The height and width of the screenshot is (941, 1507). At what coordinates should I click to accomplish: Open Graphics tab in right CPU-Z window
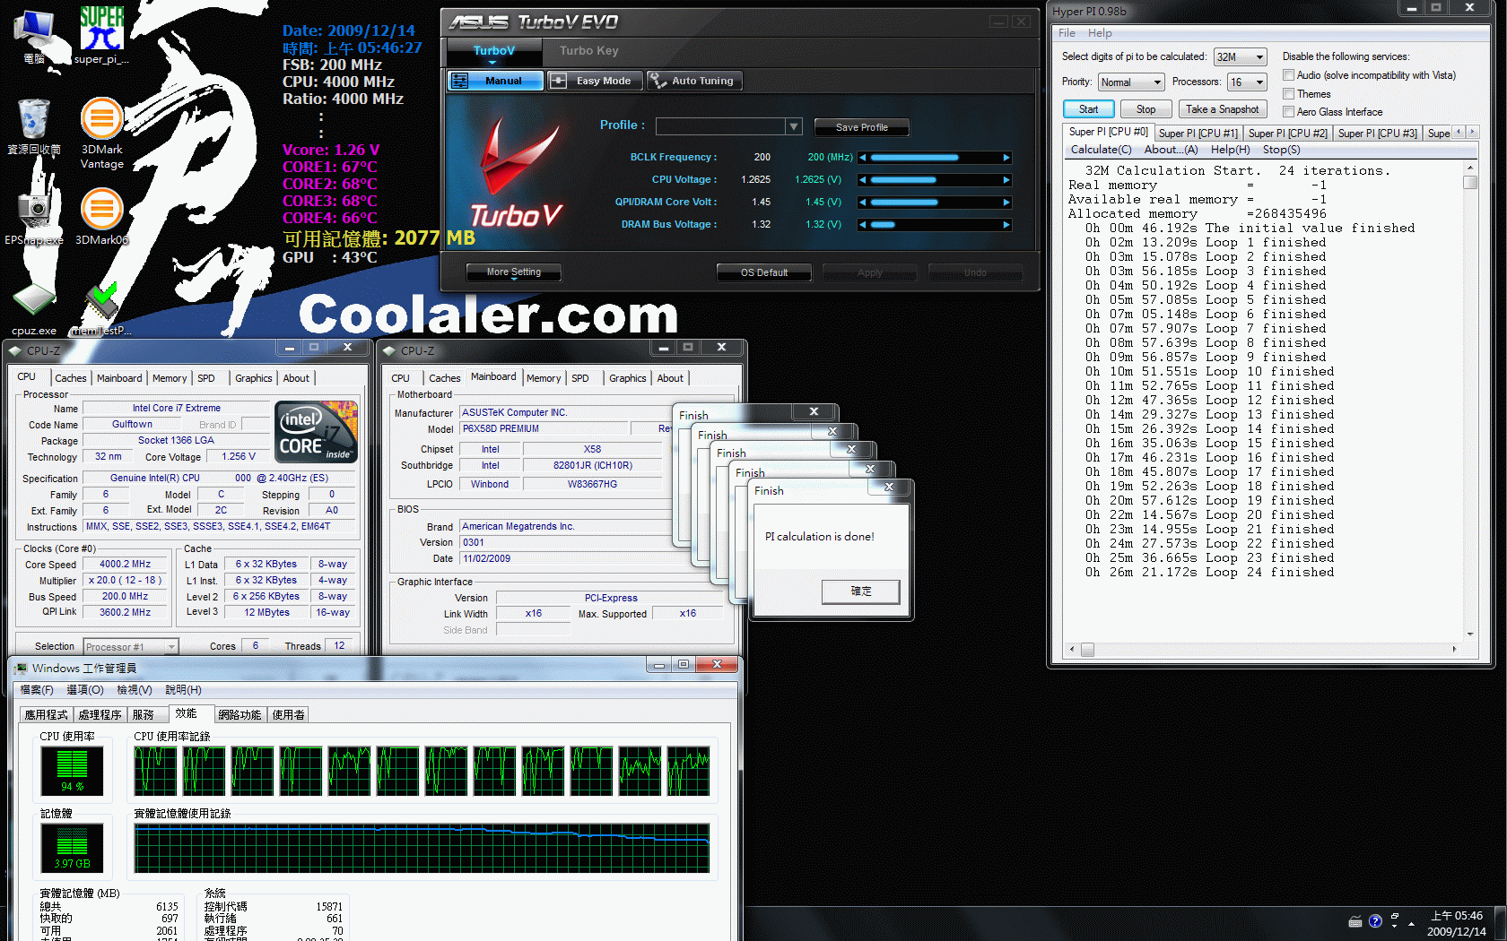[627, 378]
